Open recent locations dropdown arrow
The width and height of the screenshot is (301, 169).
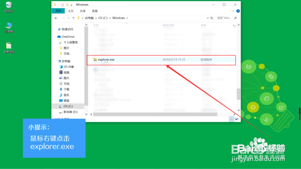pos(69,18)
